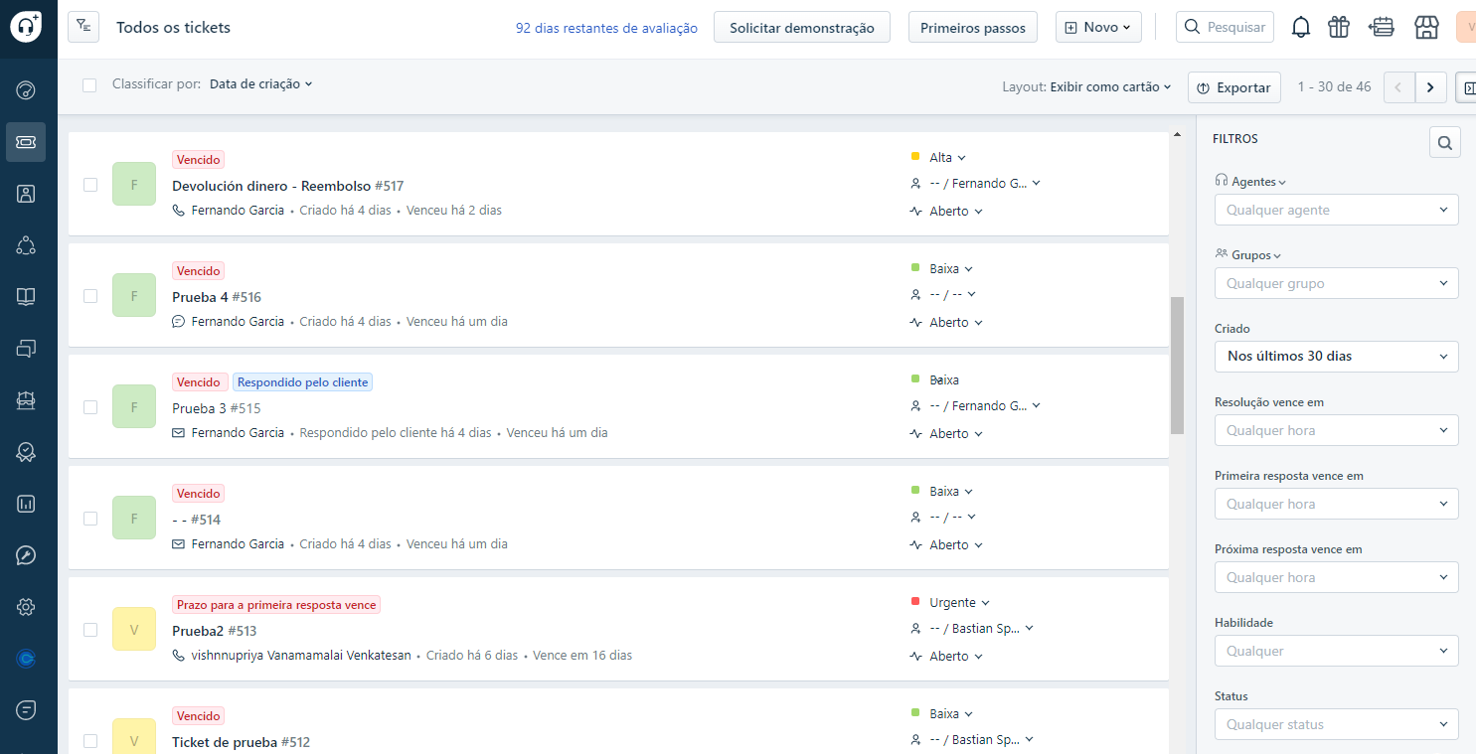1476x754 pixels.
Task: Open the marketplace store icon
Action: click(x=1427, y=28)
